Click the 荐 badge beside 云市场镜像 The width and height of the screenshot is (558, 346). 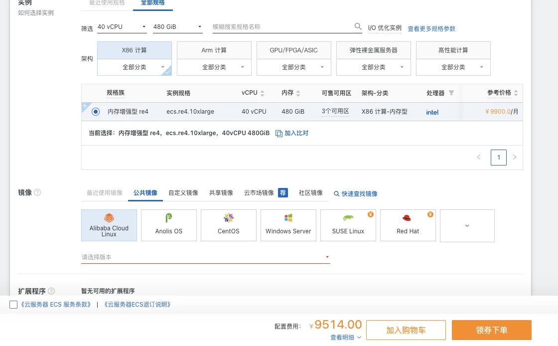point(283,192)
